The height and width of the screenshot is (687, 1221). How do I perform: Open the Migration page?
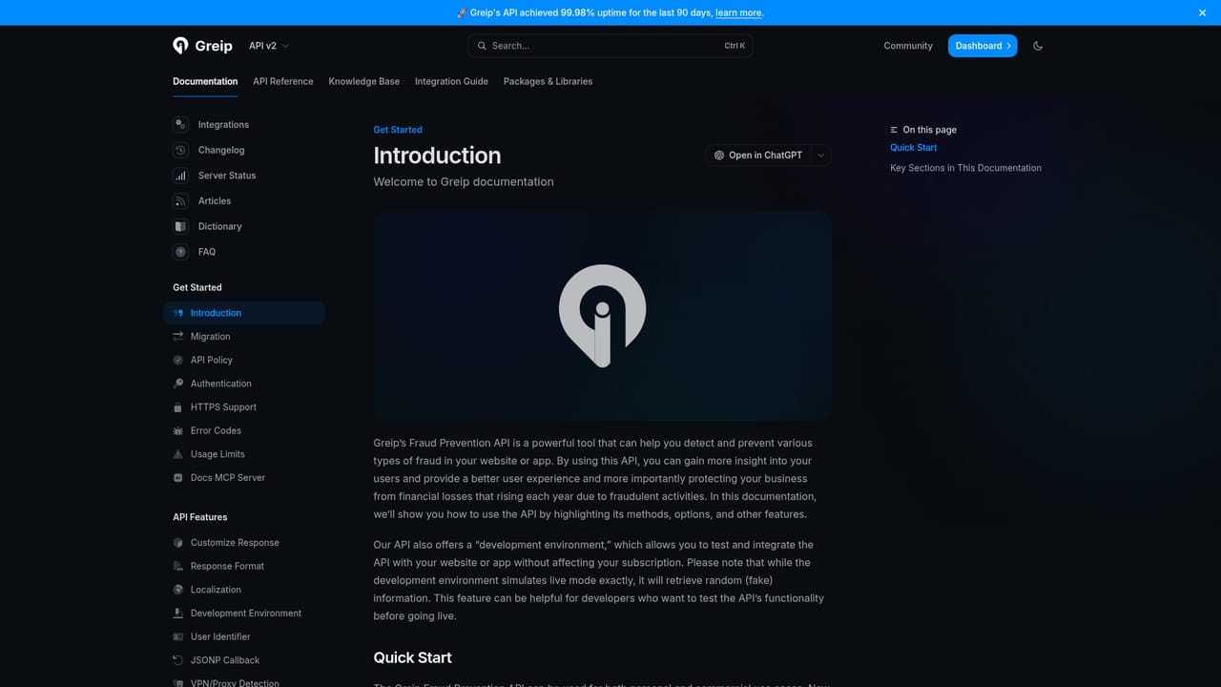pos(244,337)
